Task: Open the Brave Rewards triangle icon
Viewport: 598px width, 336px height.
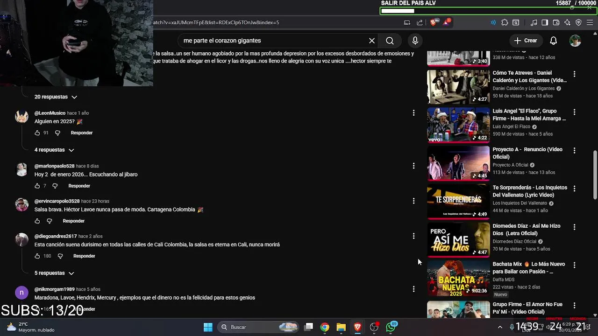Action: coord(446,22)
